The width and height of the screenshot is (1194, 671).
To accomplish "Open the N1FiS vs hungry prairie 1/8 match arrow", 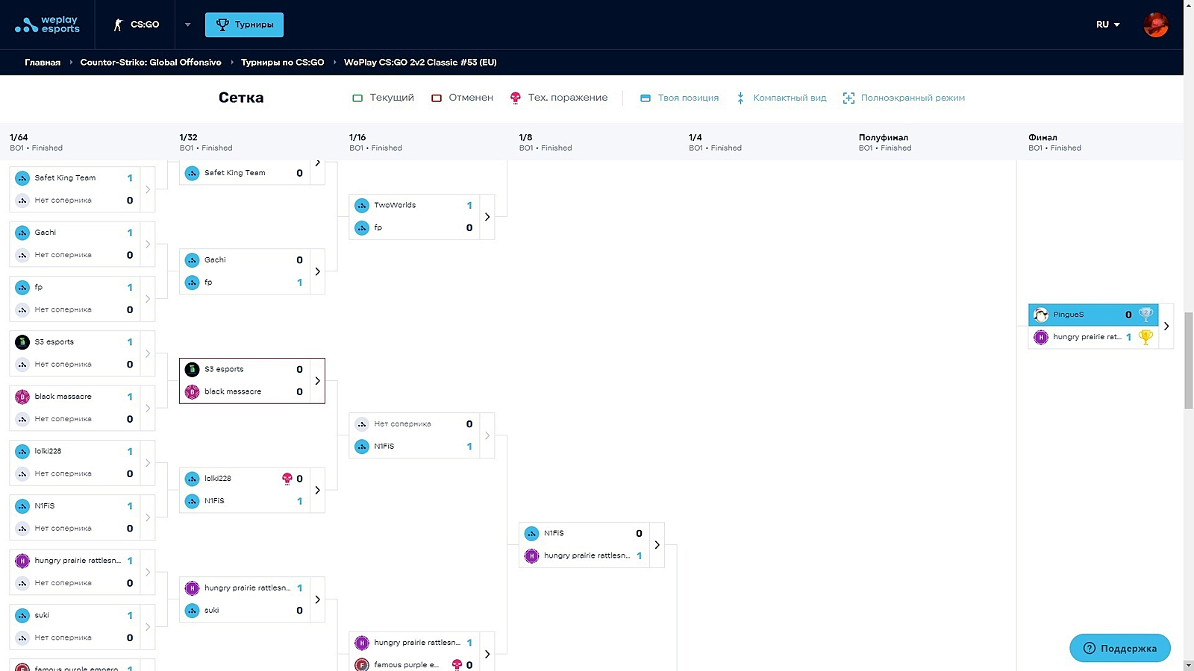I will click(657, 545).
